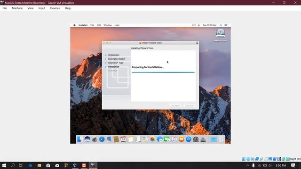Click VirtualBox hard disk activity status icon
Viewport: 301px width, 169px height.
click(x=244, y=159)
